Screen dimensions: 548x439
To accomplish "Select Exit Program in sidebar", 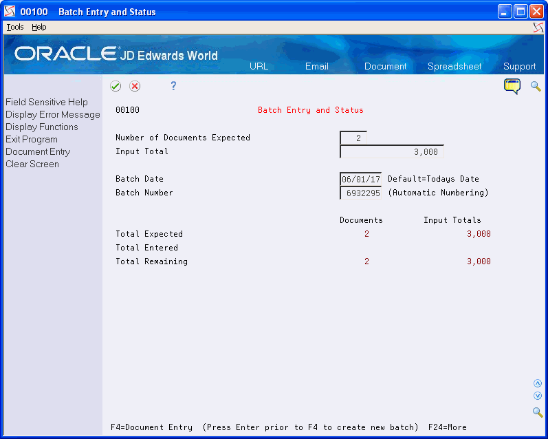I will coord(32,139).
